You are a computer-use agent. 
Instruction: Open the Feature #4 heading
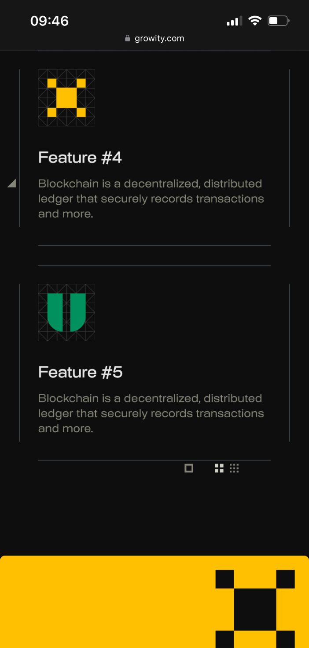point(80,158)
